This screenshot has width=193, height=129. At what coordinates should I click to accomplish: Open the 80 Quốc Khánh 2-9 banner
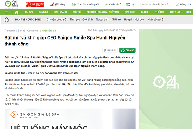click(35, 5)
